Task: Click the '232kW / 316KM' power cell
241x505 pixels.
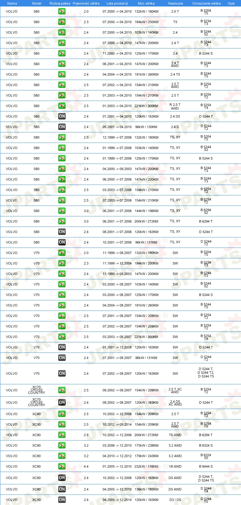Action: [146, 466]
